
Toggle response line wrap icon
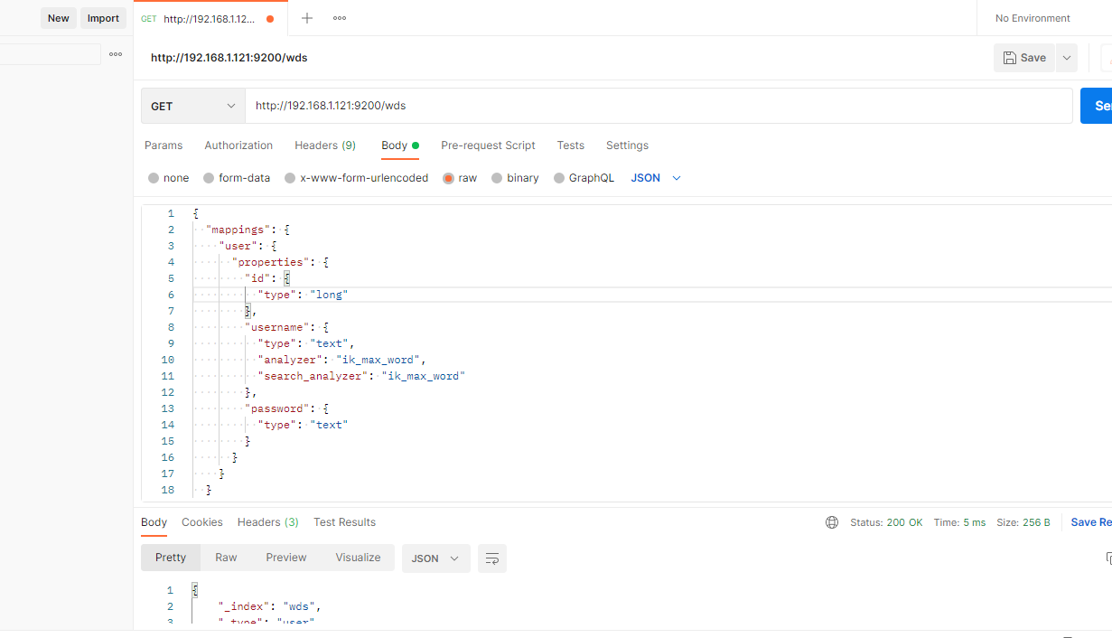tap(492, 558)
